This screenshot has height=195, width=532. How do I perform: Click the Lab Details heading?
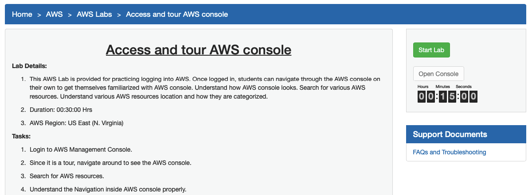[29, 66]
